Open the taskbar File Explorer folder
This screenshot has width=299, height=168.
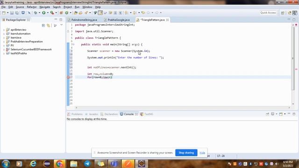pos(74,164)
